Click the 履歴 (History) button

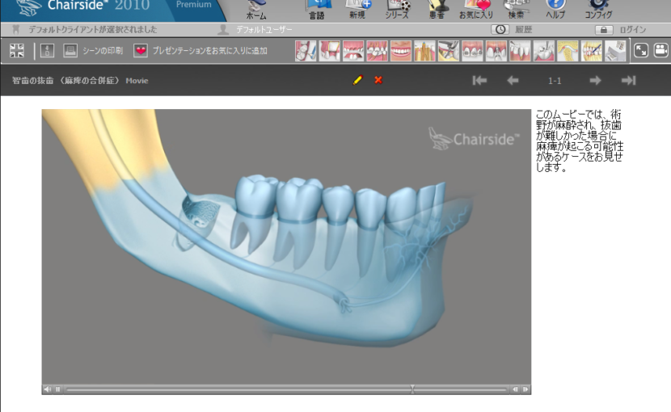pos(512,30)
